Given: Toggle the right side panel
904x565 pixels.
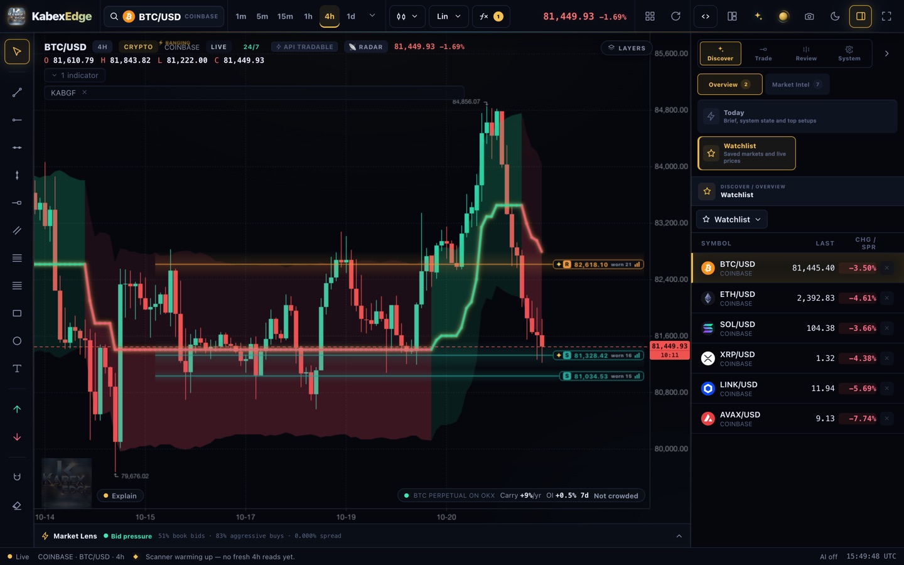Looking at the screenshot, I should 861,16.
